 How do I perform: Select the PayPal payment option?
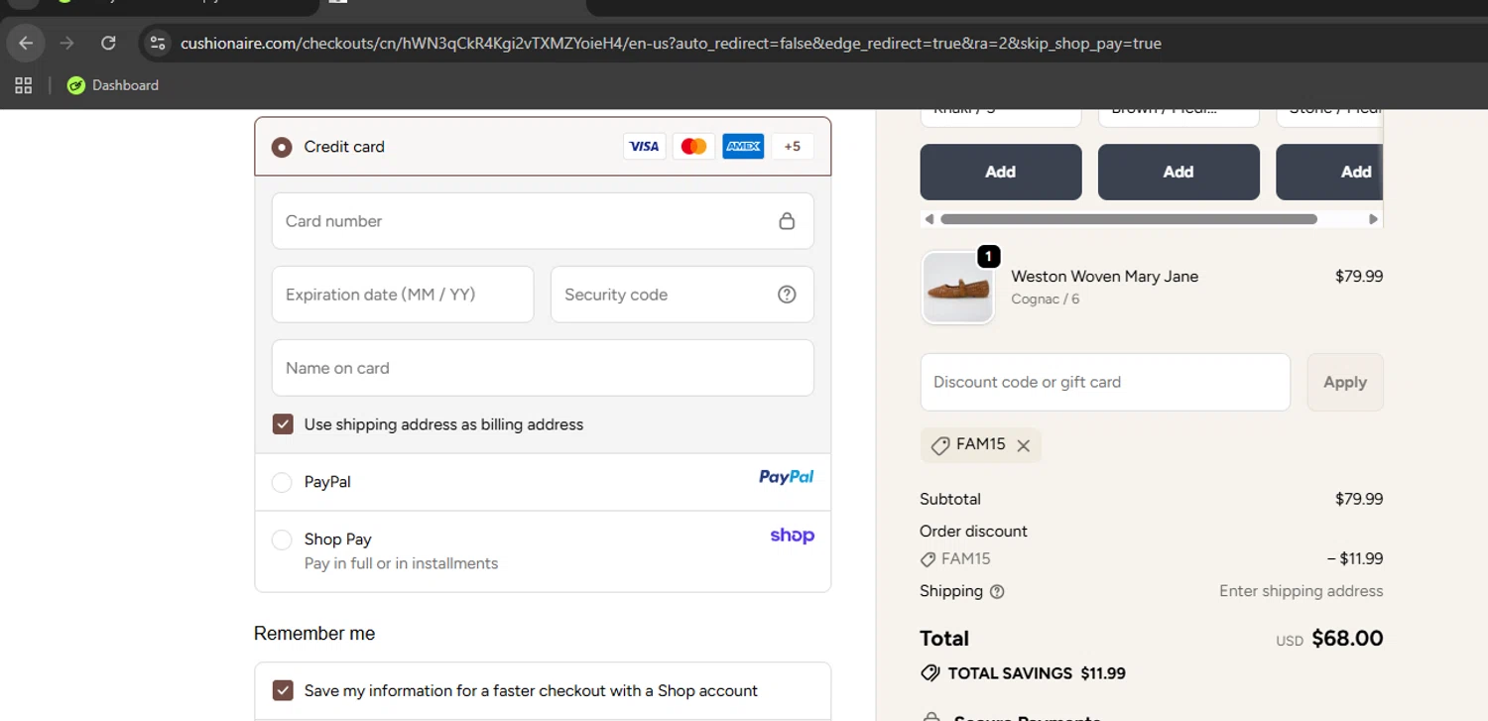coord(282,482)
